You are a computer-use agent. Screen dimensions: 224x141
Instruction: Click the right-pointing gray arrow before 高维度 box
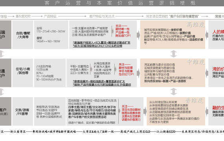point(138,35)
